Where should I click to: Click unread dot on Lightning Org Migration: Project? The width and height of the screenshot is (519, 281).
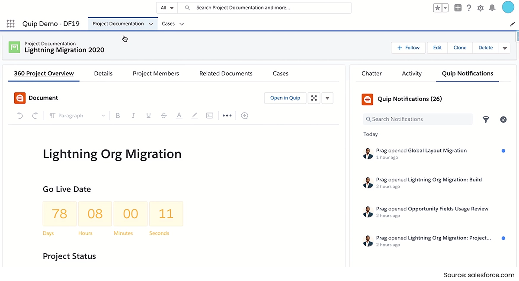click(503, 238)
